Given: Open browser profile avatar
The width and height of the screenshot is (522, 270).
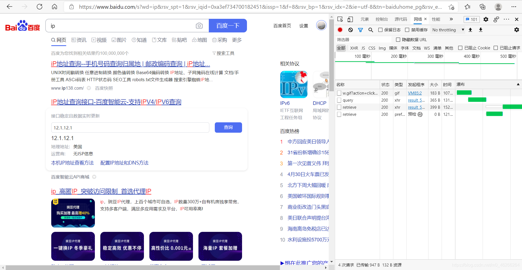Looking at the screenshot, I should coord(498,7).
